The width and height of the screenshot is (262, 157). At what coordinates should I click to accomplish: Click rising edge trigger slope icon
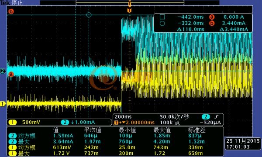(x=217, y=117)
